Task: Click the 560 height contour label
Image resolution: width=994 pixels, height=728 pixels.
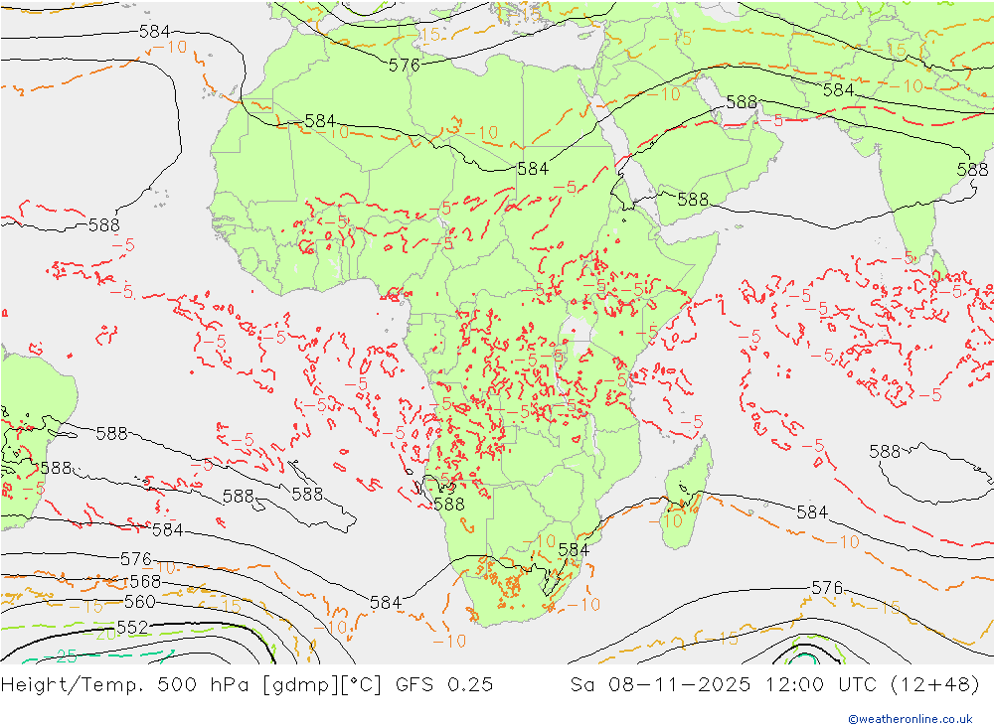Action: click(x=139, y=601)
